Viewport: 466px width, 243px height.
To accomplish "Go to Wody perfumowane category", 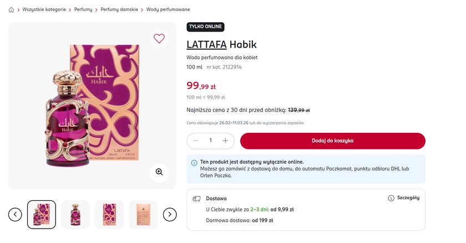I will (x=168, y=10).
